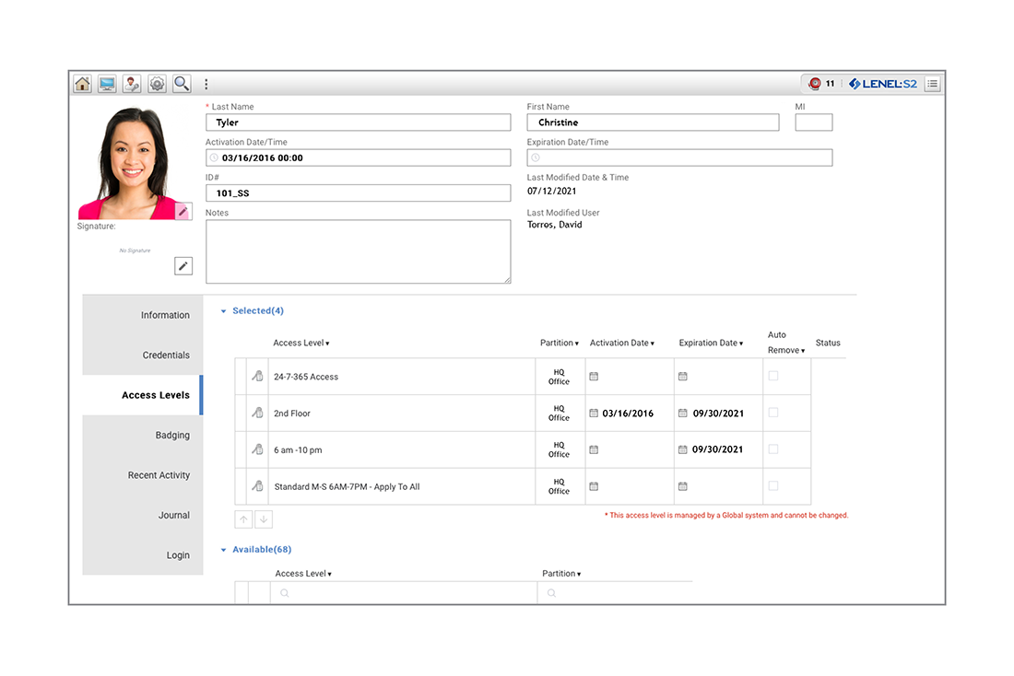
Task: Open the Information tab
Action: pyautogui.click(x=143, y=315)
